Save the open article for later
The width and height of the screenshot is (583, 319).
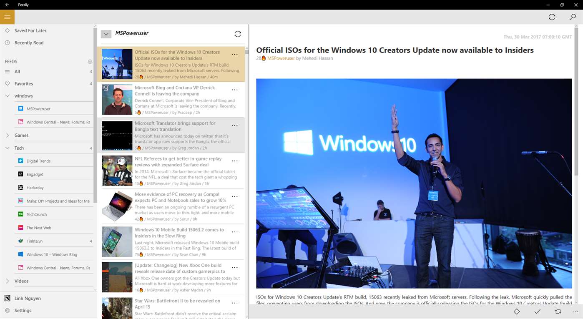(x=517, y=311)
